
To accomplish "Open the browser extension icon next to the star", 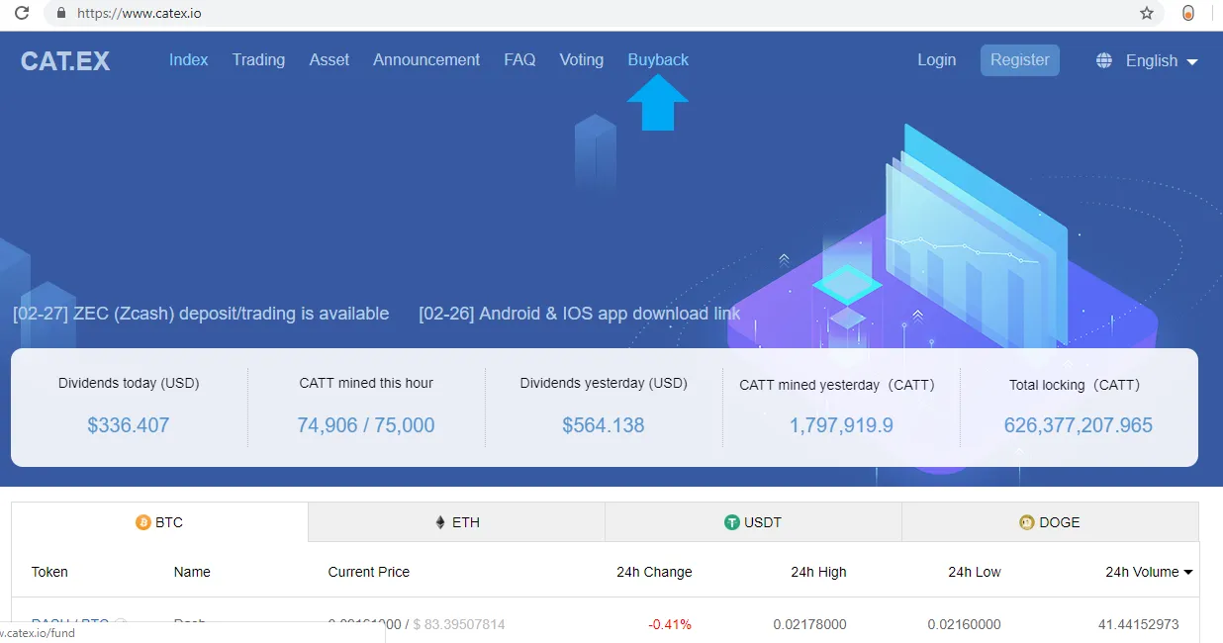I will tap(1188, 14).
